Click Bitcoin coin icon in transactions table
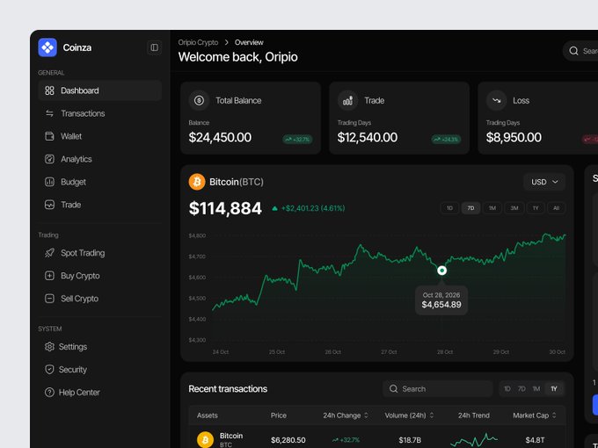598x448 pixels. click(205, 440)
